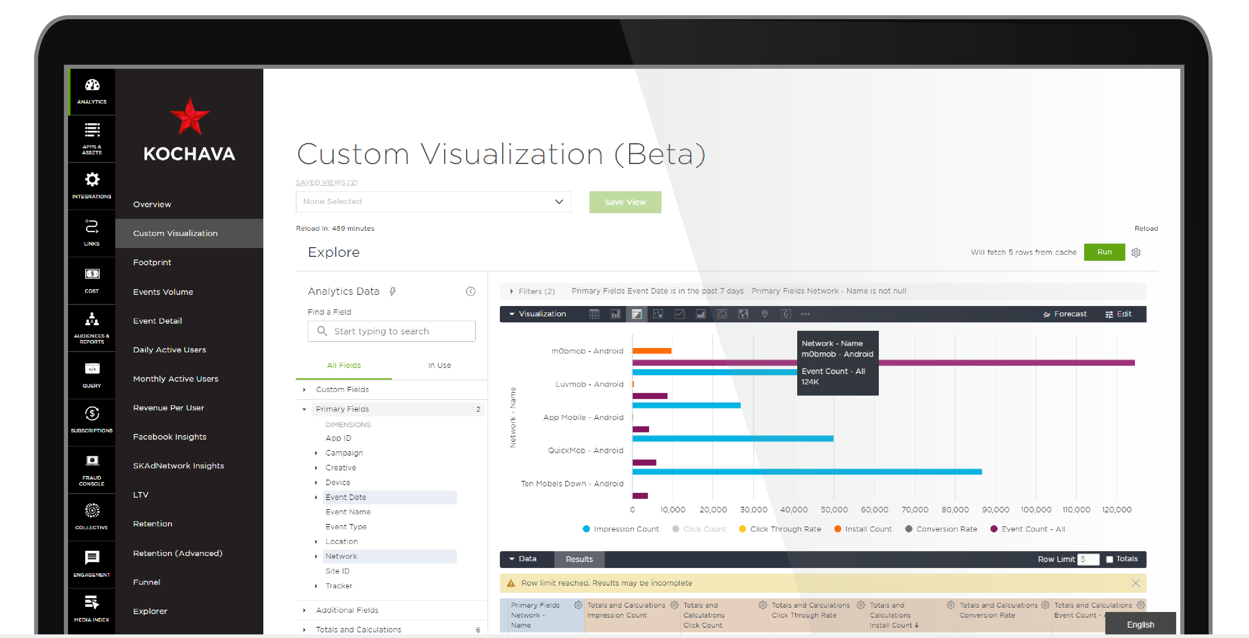Switch to the Results tab
The height and width of the screenshot is (638, 1249).
click(x=579, y=560)
